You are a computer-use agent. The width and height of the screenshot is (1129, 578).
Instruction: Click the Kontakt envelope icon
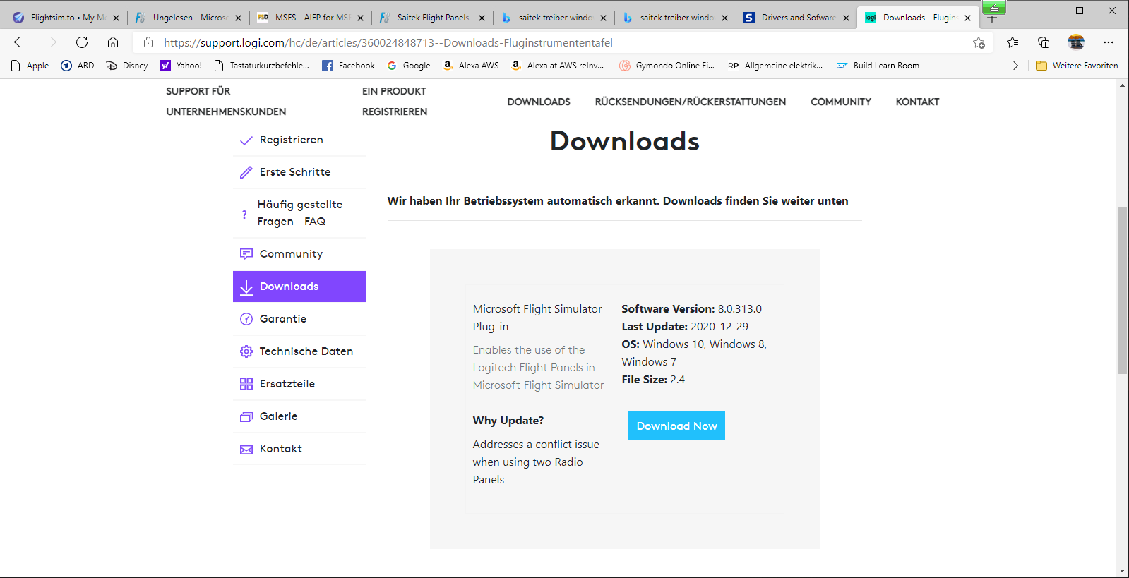click(x=246, y=450)
